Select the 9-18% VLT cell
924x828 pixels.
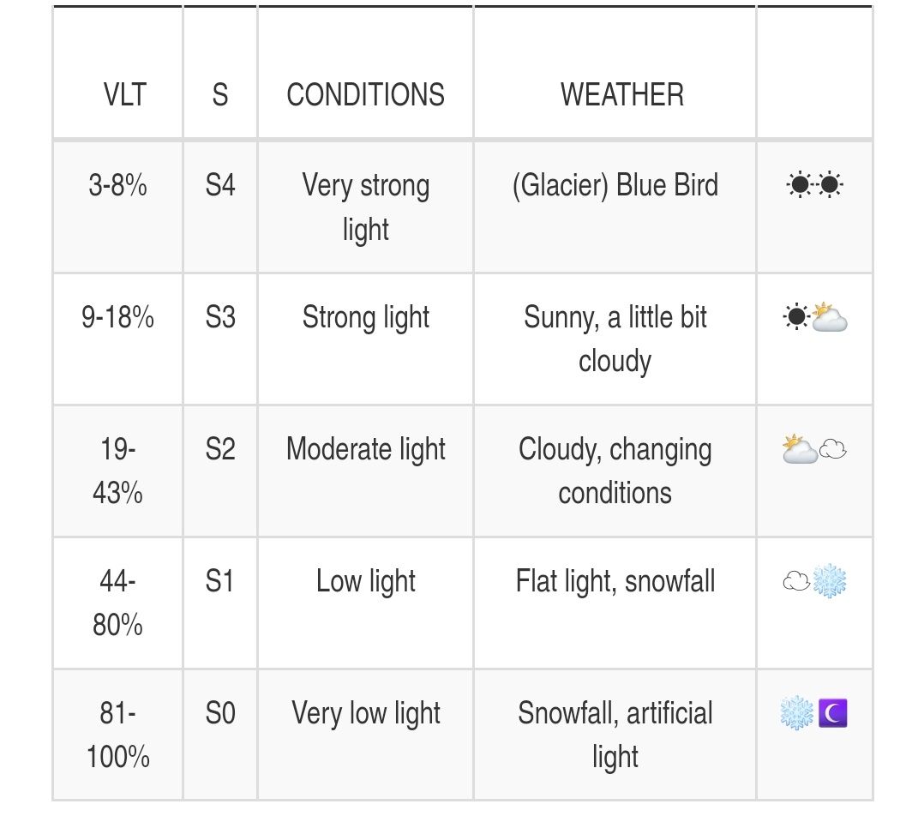(117, 318)
